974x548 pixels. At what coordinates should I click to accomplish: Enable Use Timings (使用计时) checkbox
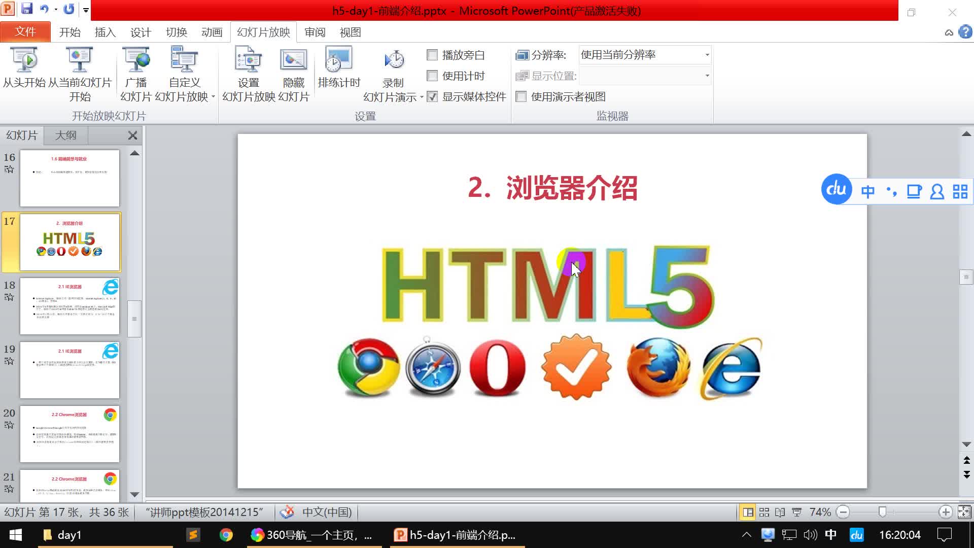coord(432,76)
